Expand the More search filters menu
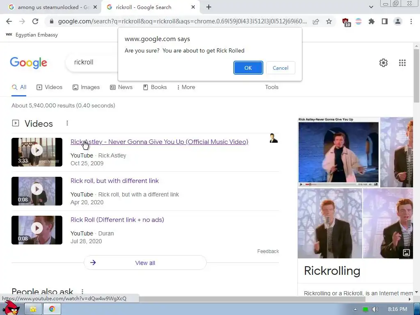 pyautogui.click(x=186, y=87)
